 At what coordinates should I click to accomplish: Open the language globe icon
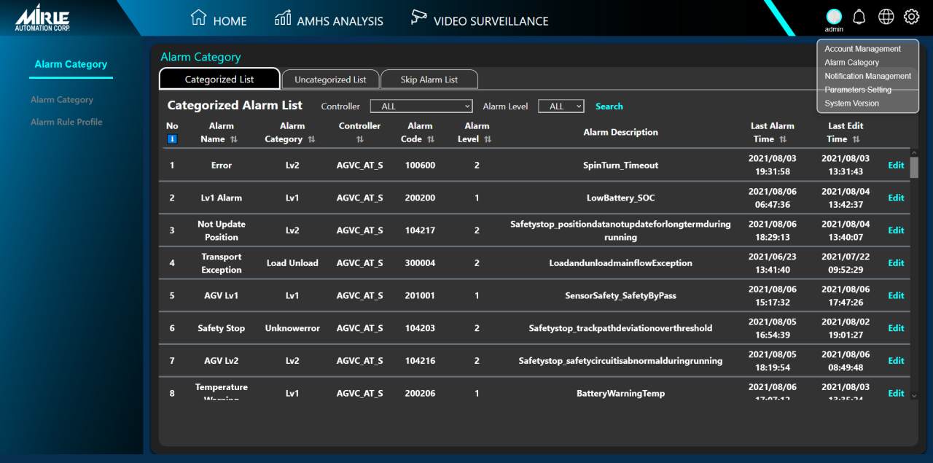(886, 17)
